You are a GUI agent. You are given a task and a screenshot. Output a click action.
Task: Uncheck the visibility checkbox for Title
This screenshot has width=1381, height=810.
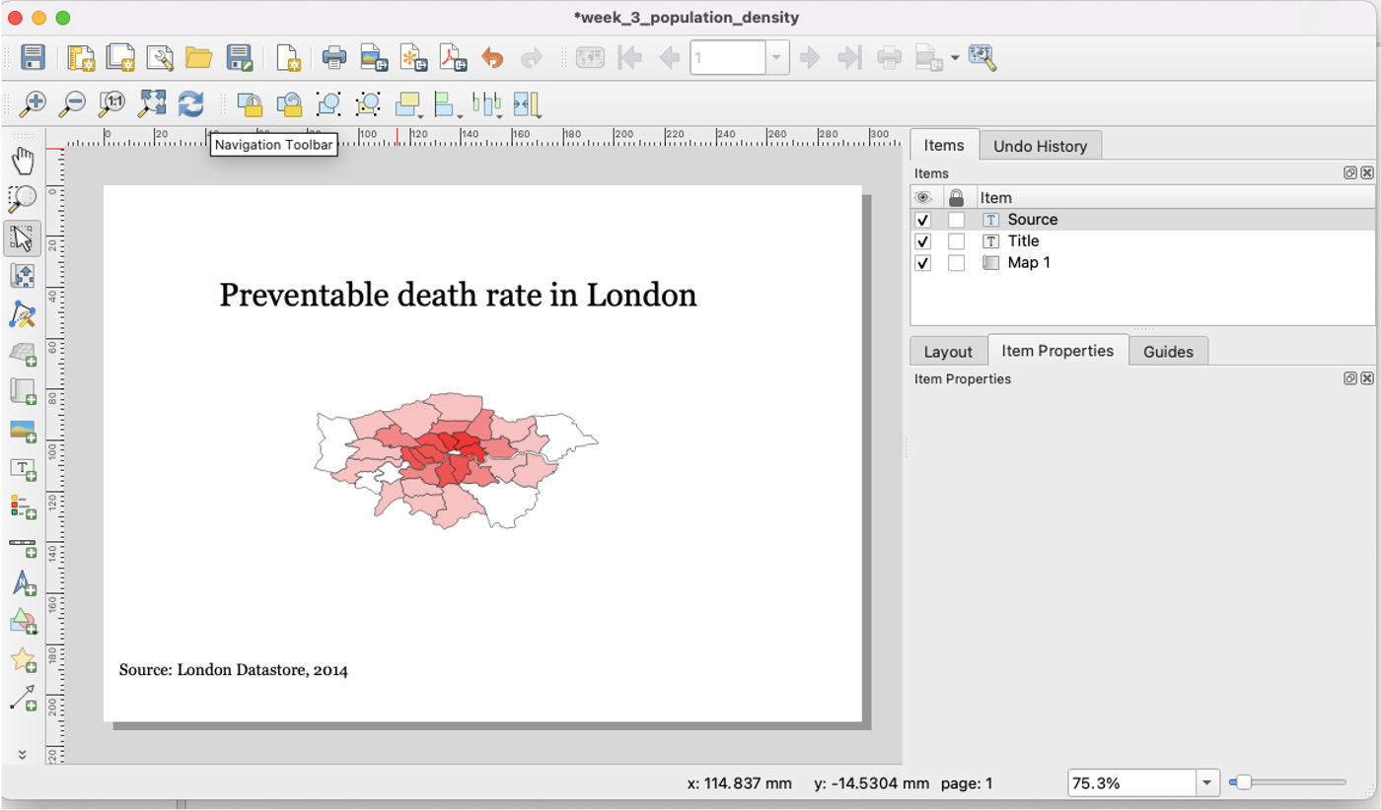point(923,240)
